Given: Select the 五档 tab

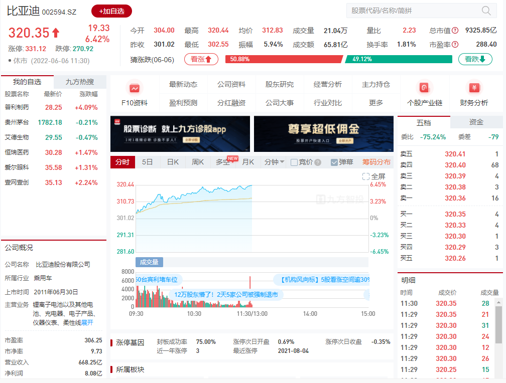Looking at the screenshot, I should (x=423, y=122).
